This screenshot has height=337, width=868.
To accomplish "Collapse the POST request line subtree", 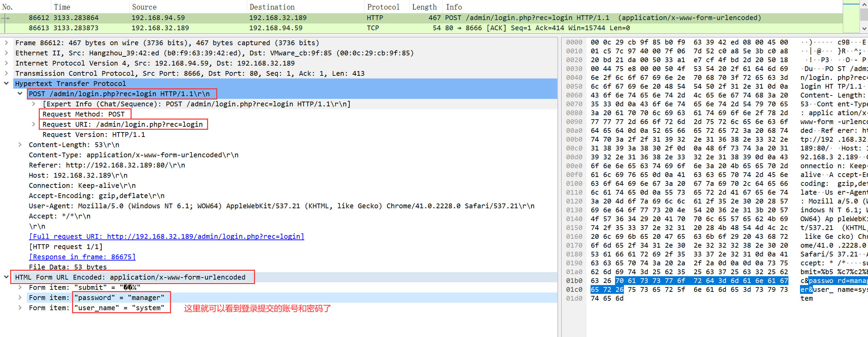I will tap(20, 94).
